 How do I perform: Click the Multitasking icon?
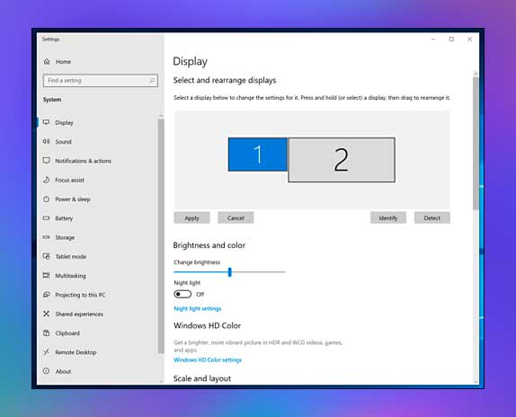tap(47, 275)
